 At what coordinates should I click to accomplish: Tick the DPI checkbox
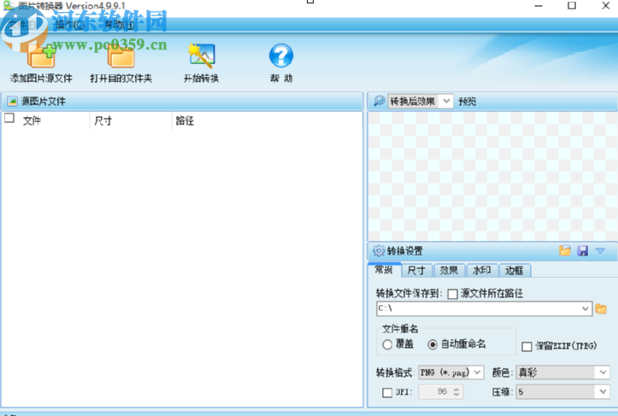[x=387, y=392]
